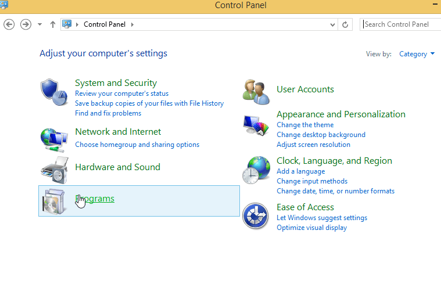
Task: Minimize the Control Panel window
Action: click(x=435, y=5)
